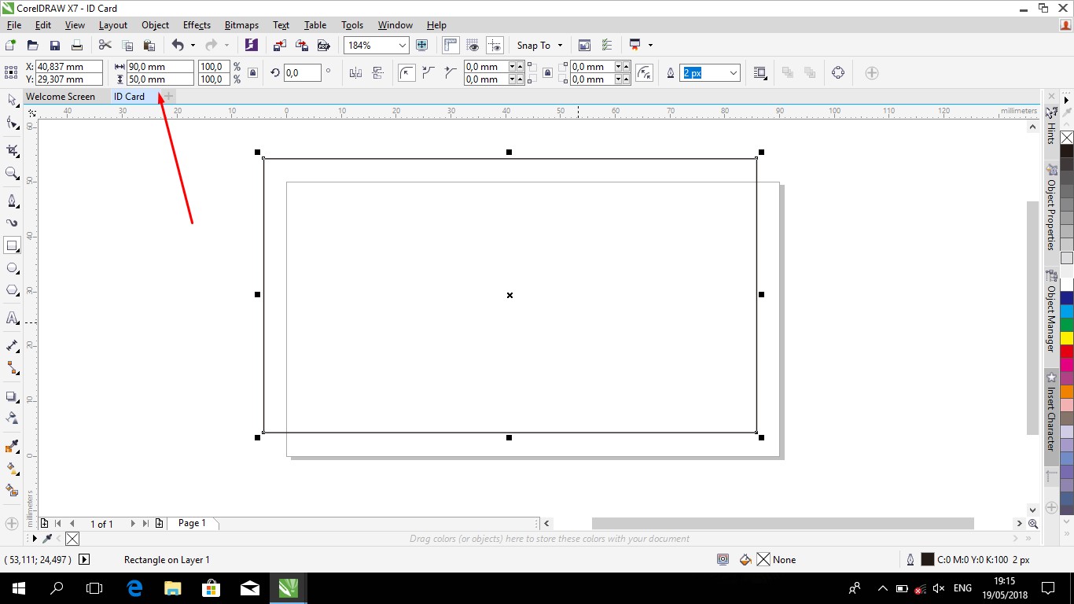Pick the Zoom tool from toolbox
Screen dimensions: 1074x604
click(12, 173)
